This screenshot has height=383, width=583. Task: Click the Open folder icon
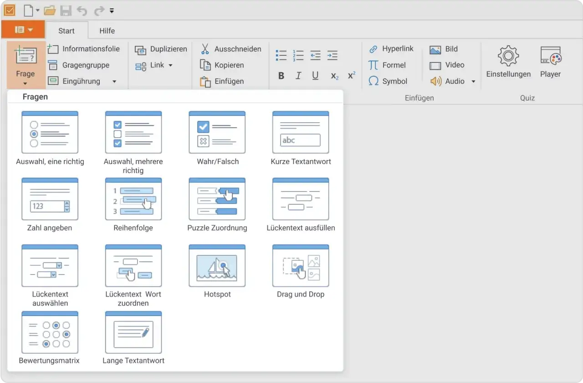tap(50, 10)
